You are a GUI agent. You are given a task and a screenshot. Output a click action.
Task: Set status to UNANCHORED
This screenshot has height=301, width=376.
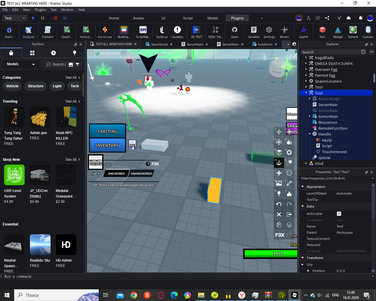click(x=141, y=173)
